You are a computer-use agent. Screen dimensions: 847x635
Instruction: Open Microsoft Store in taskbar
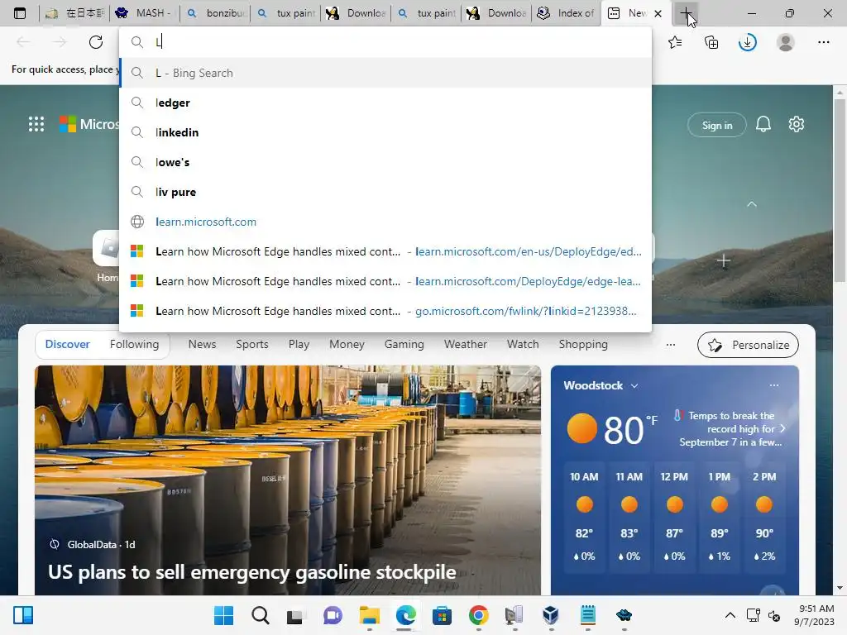click(442, 615)
